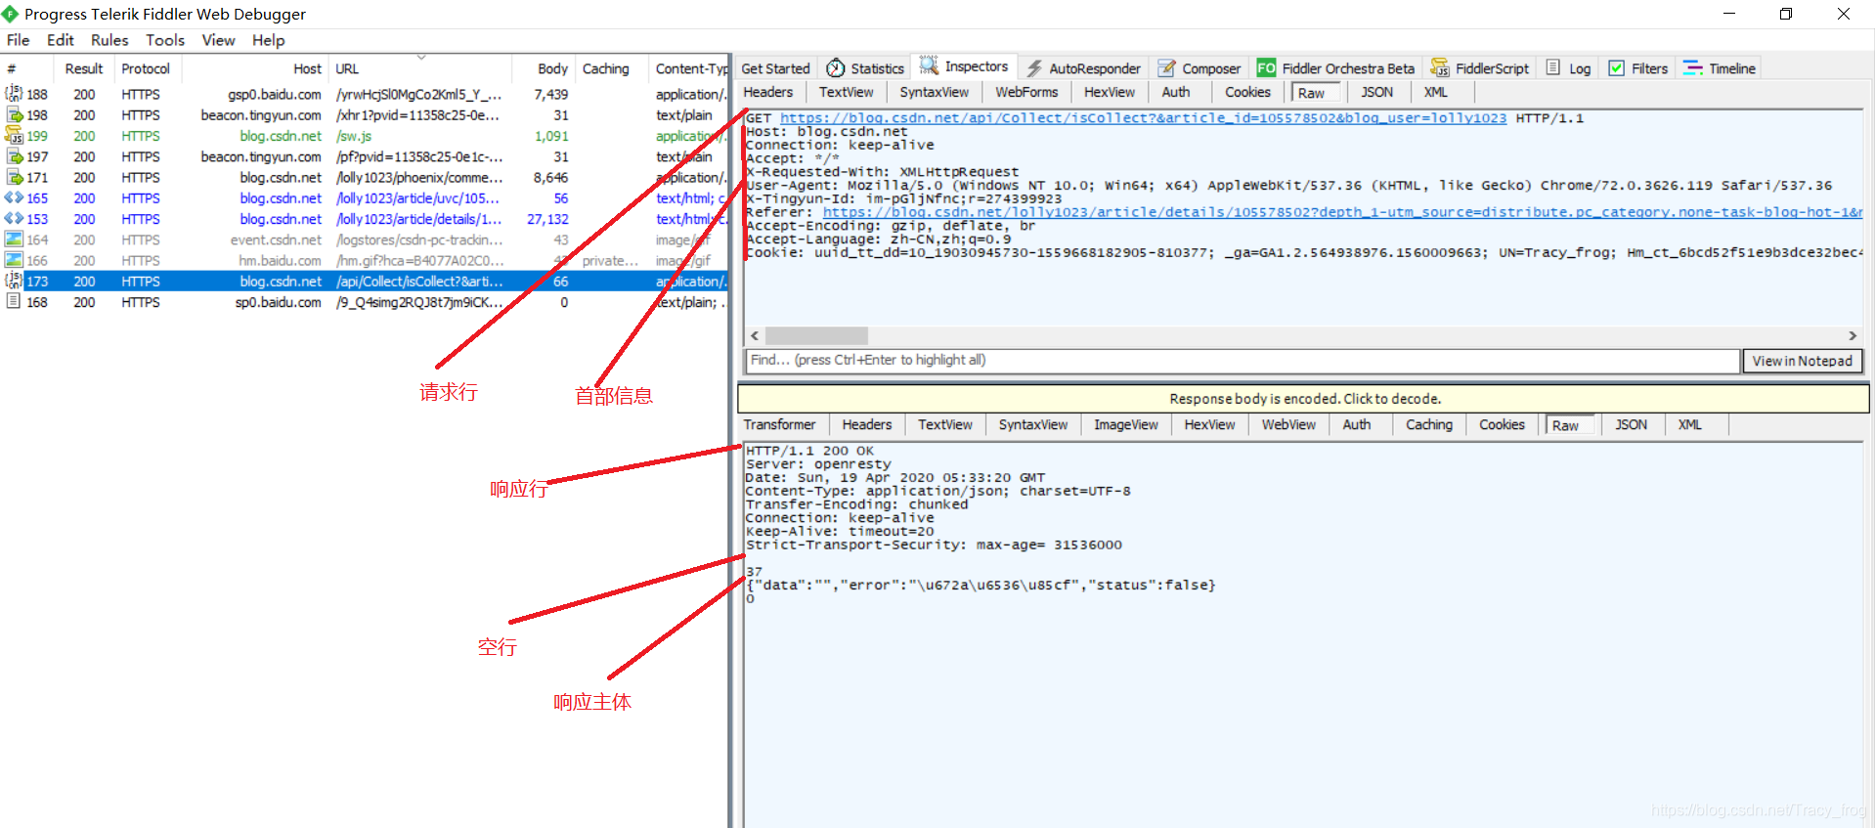Select session 171 blog.csdn.net comment row
The image size is (1875, 828).
coord(364,177)
